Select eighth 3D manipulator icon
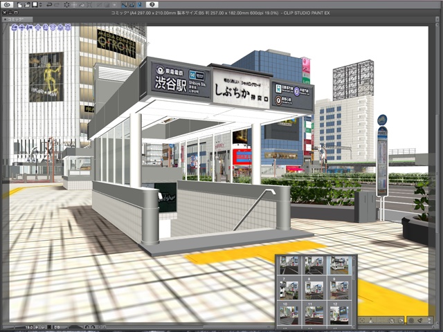 click(68, 28)
